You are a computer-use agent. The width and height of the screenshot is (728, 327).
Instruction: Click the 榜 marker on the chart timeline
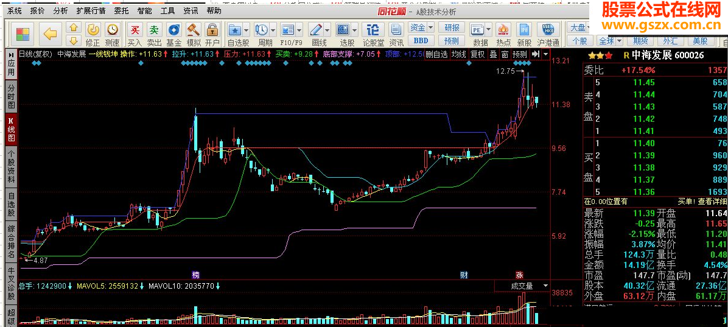195,274
